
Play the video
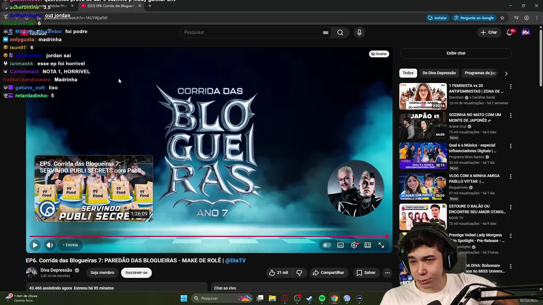(x=35, y=245)
